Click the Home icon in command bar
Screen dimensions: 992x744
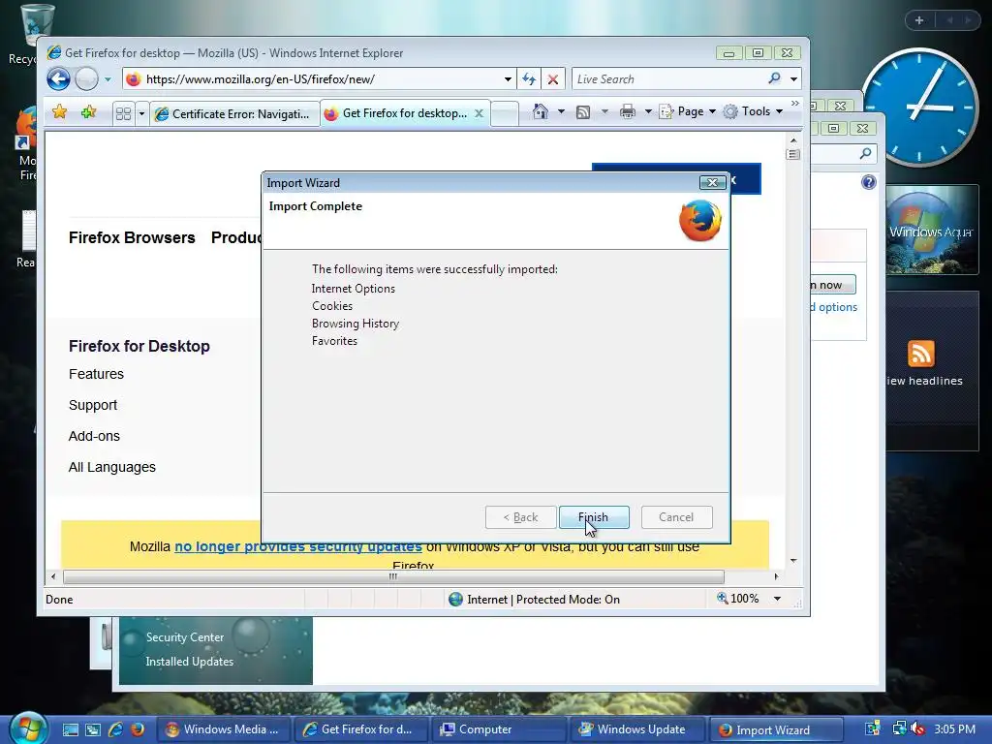540,112
